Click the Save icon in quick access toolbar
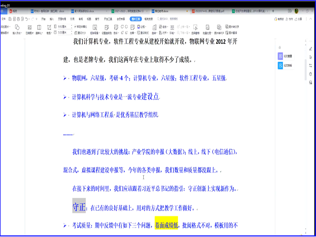 click(x=9, y=19)
